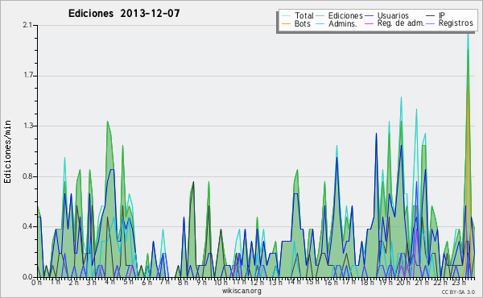Viewport: 483px width, 298px height.
Task: Click the 0.4 y-axis value
Action: click(x=27, y=226)
